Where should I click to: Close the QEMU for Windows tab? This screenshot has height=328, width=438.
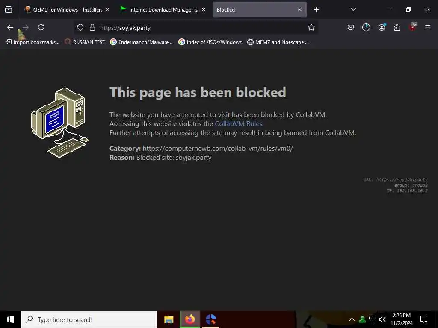tap(107, 9)
